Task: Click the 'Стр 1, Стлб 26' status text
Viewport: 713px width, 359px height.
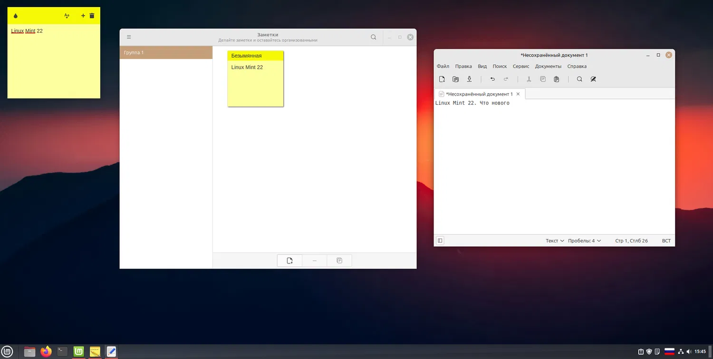Action: click(631, 241)
